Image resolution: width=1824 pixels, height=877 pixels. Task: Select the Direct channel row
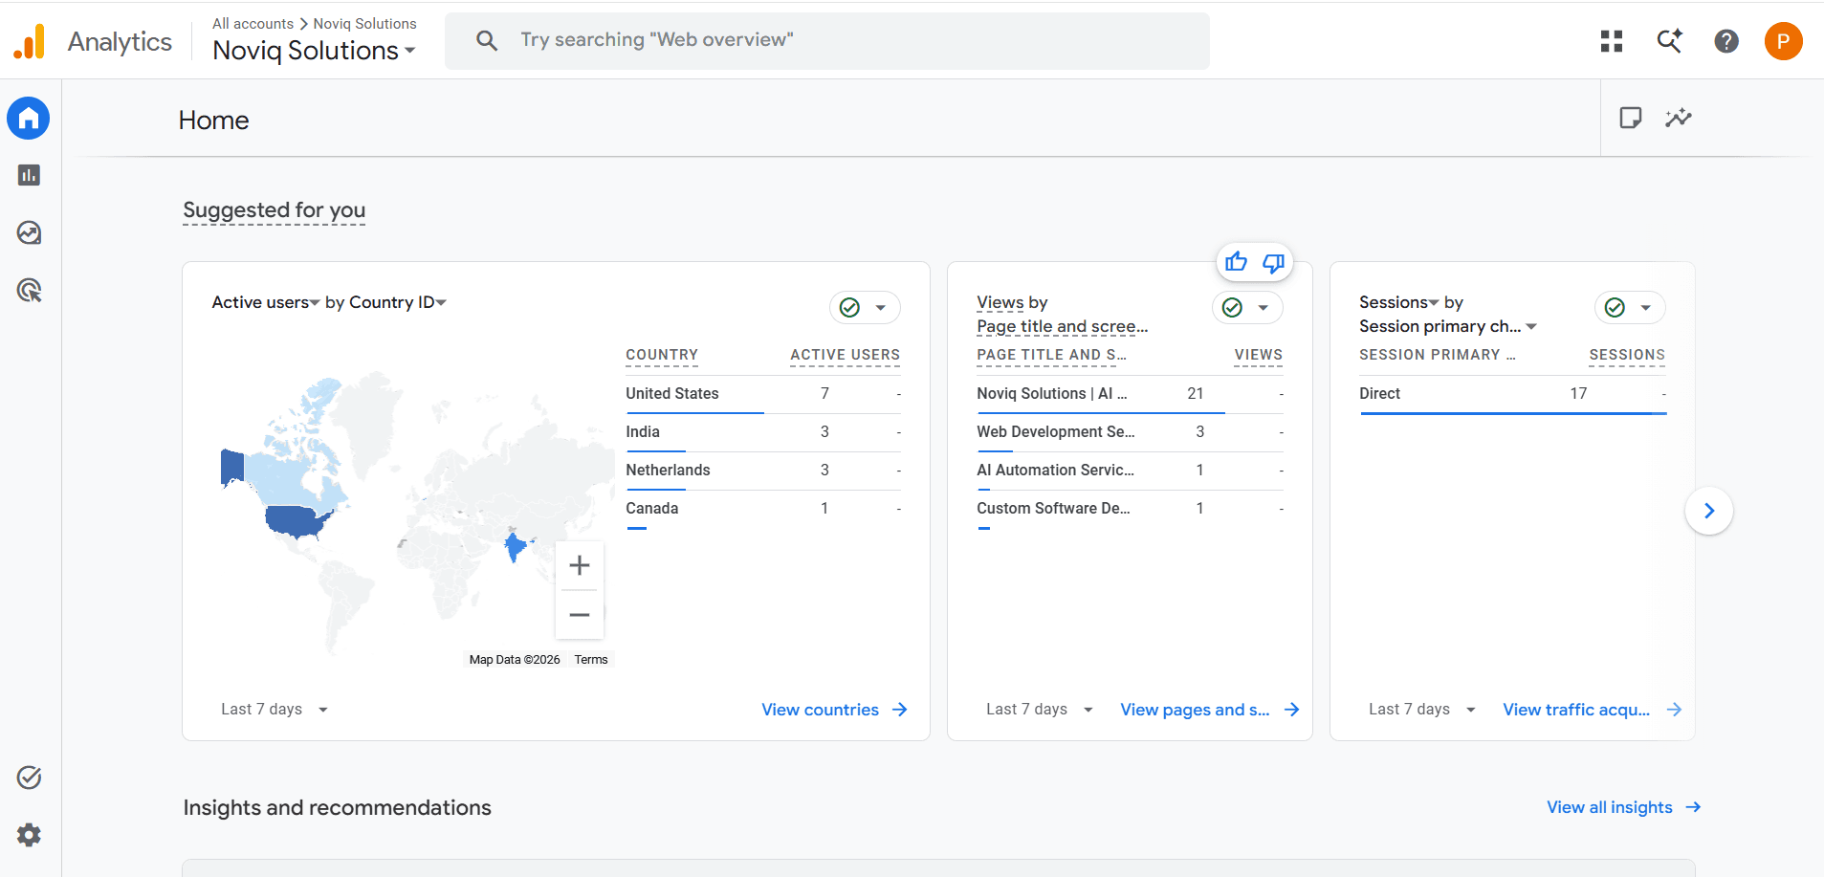(1513, 394)
